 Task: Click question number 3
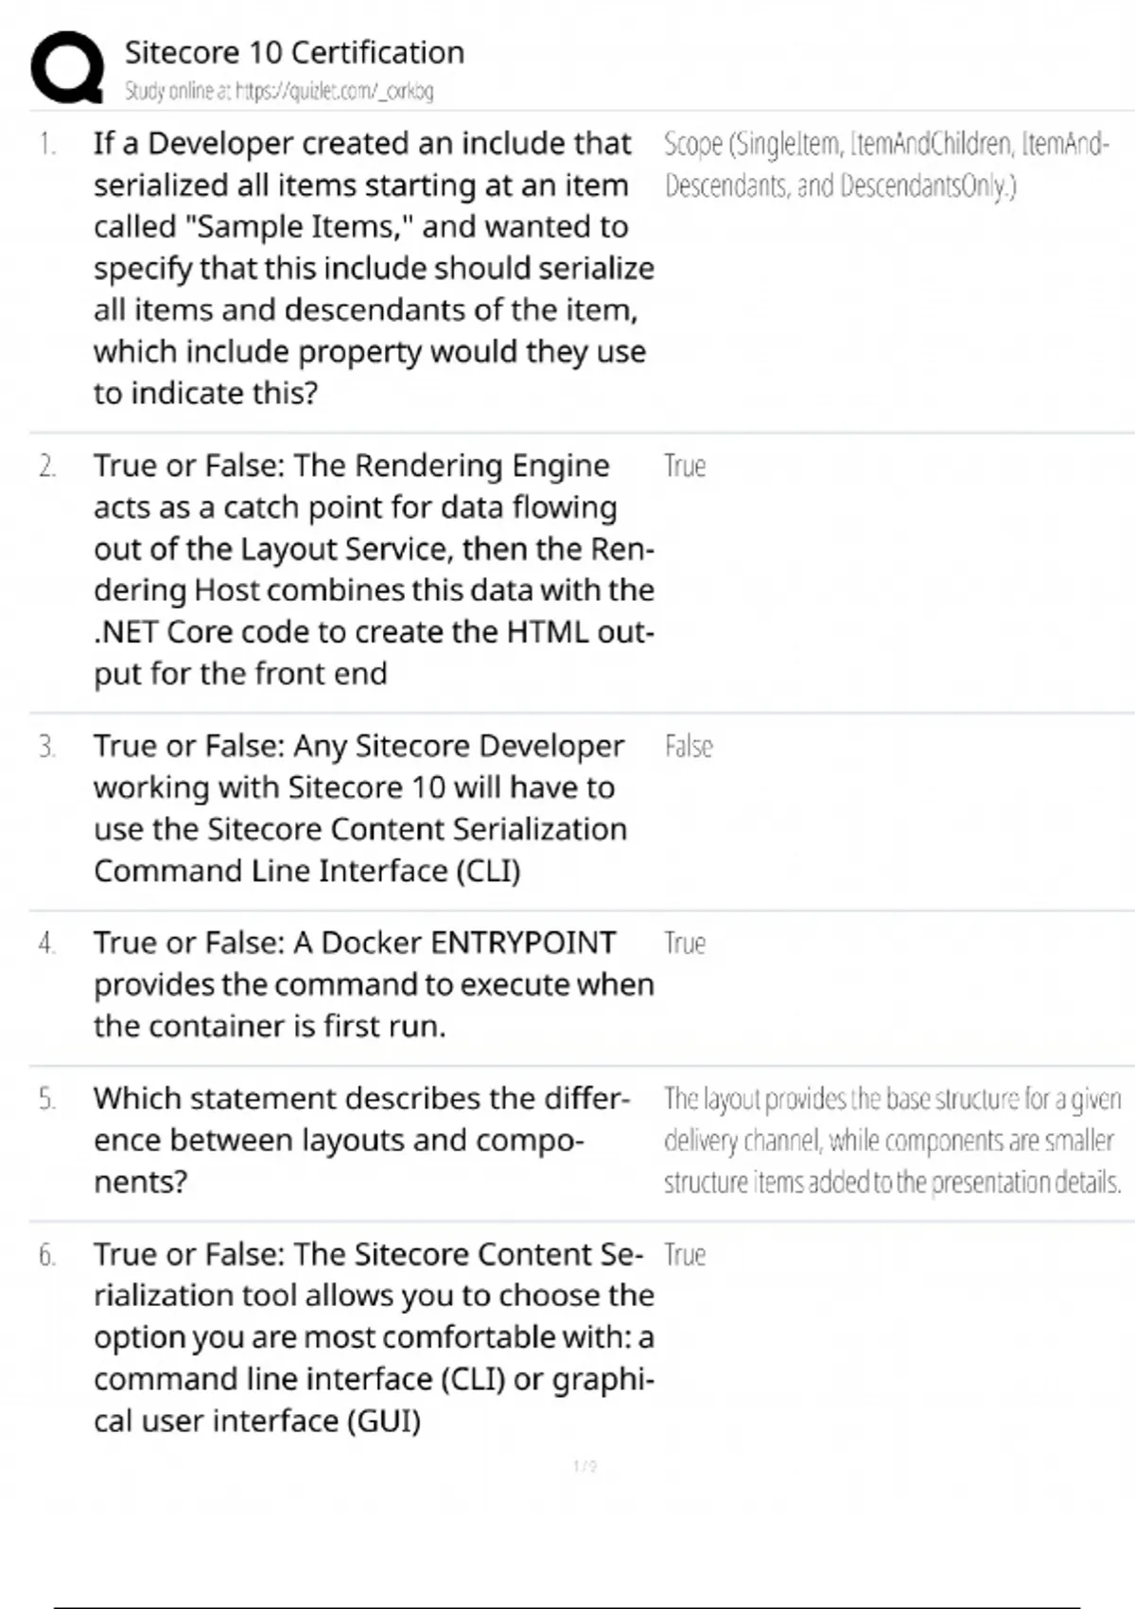tap(47, 746)
